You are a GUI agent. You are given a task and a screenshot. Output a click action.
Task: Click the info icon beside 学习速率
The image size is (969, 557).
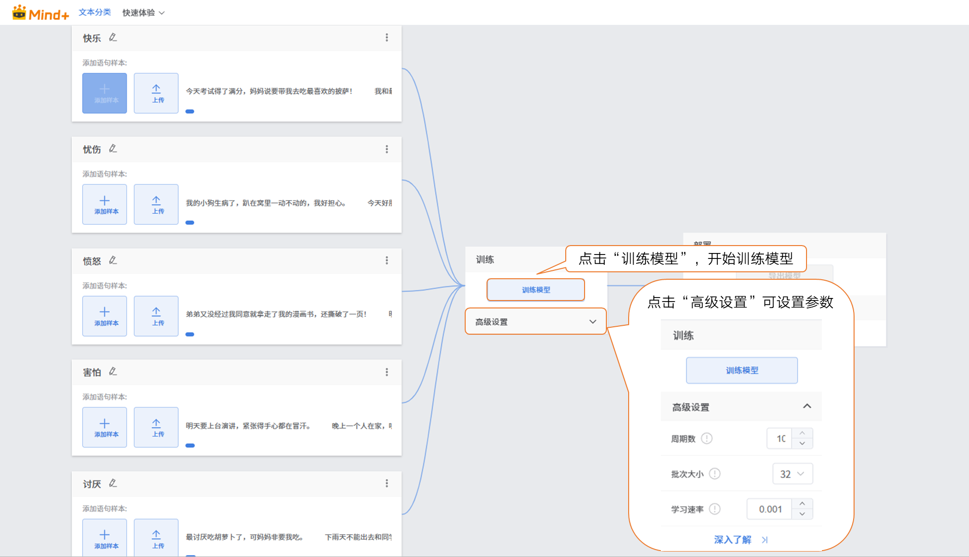[x=714, y=509]
